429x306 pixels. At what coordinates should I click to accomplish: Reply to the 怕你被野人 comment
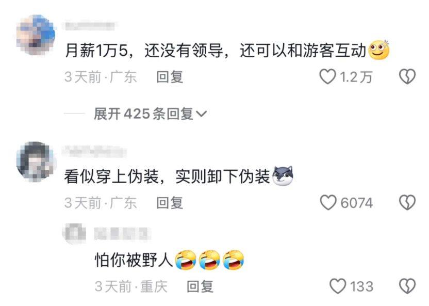tap(200, 286)
